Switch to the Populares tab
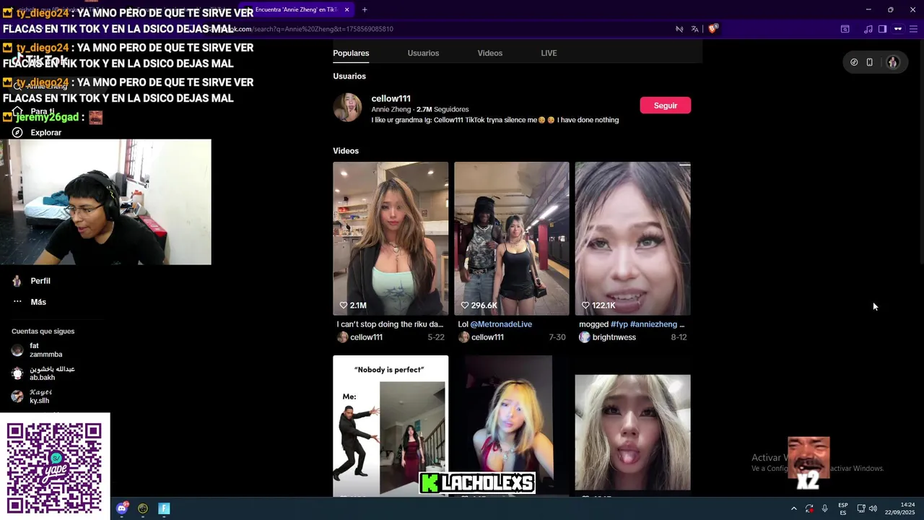Screen dimensions: 924x520 pyautogui.click(x=351, y=53)
